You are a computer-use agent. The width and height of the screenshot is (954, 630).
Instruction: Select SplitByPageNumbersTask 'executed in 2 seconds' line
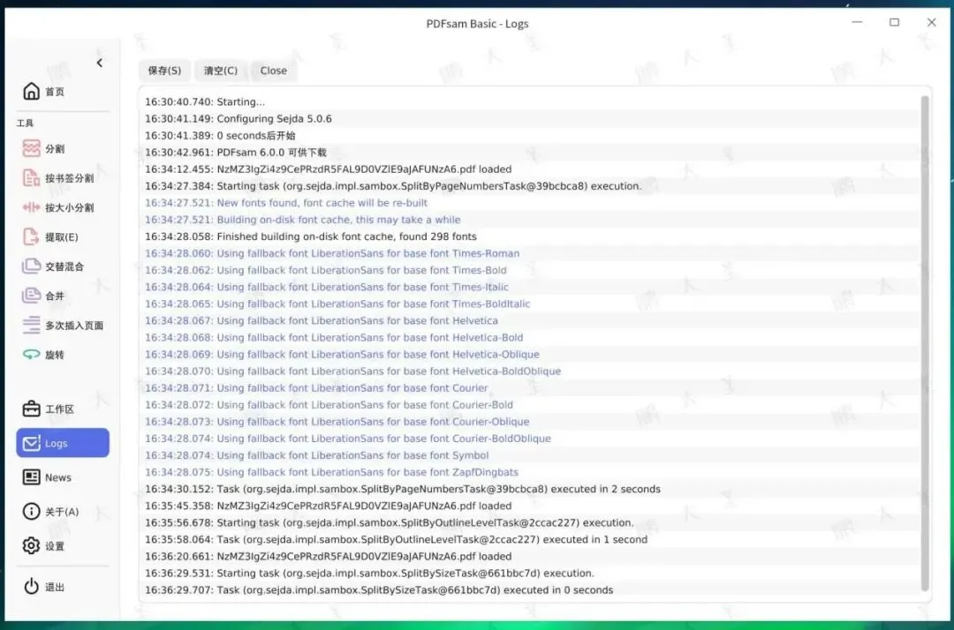tap(529, 489)
